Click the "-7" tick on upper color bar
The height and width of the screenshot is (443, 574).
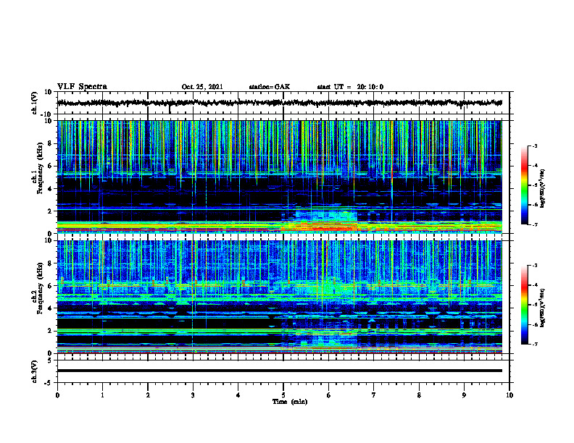coord(534,224)
